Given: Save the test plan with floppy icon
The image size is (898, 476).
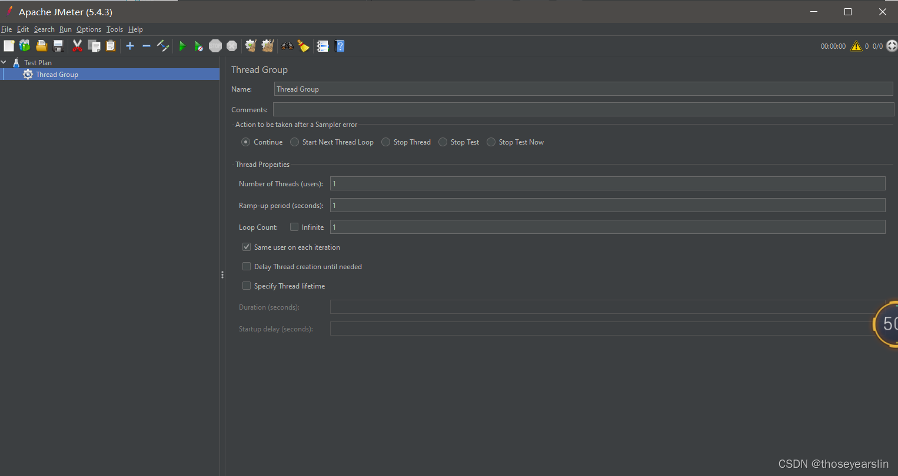Looking at the screenshot, I should point(58,46).
